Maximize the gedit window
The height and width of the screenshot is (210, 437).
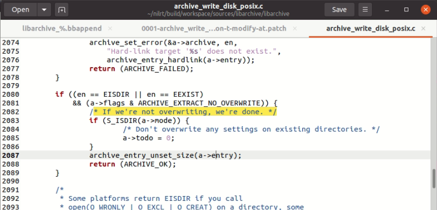406,10
